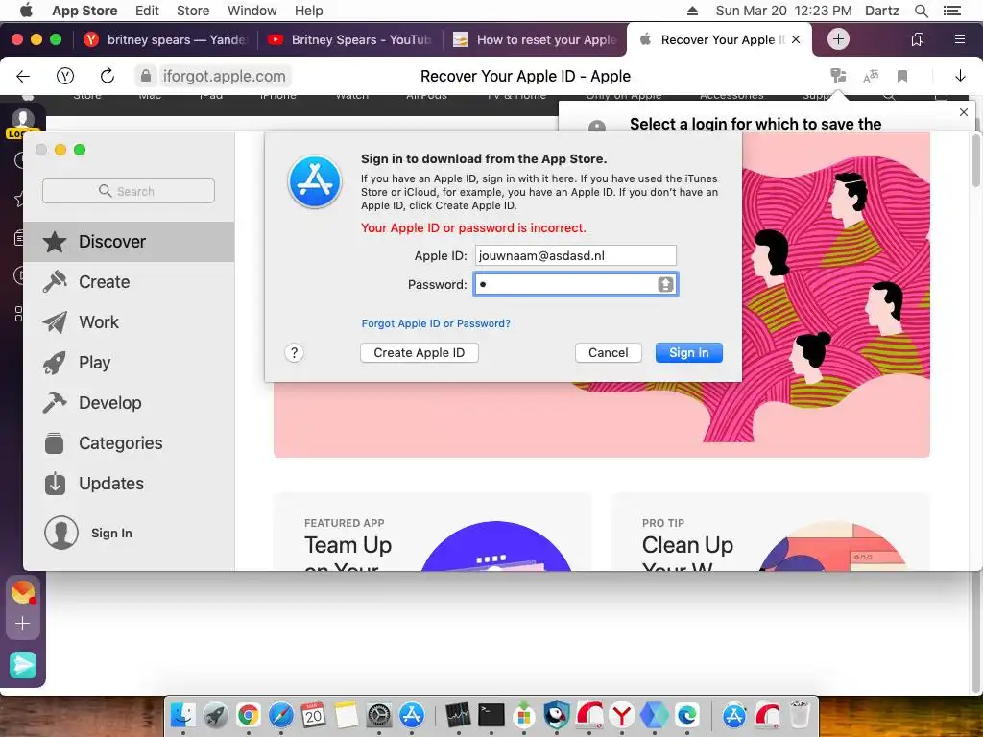This screenshot has width=983, height=737.
Task: Click the Dartz user name in the menu bar
Action: (x=881, y=11)
